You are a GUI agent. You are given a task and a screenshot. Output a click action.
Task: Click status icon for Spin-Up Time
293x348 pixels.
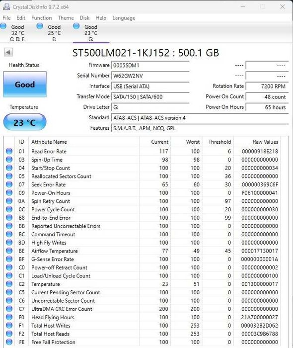9,160
